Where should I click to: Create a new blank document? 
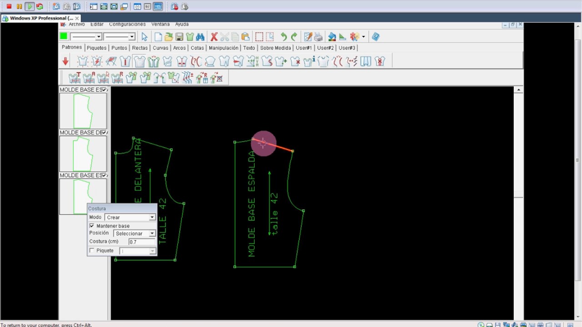(158, 37)
